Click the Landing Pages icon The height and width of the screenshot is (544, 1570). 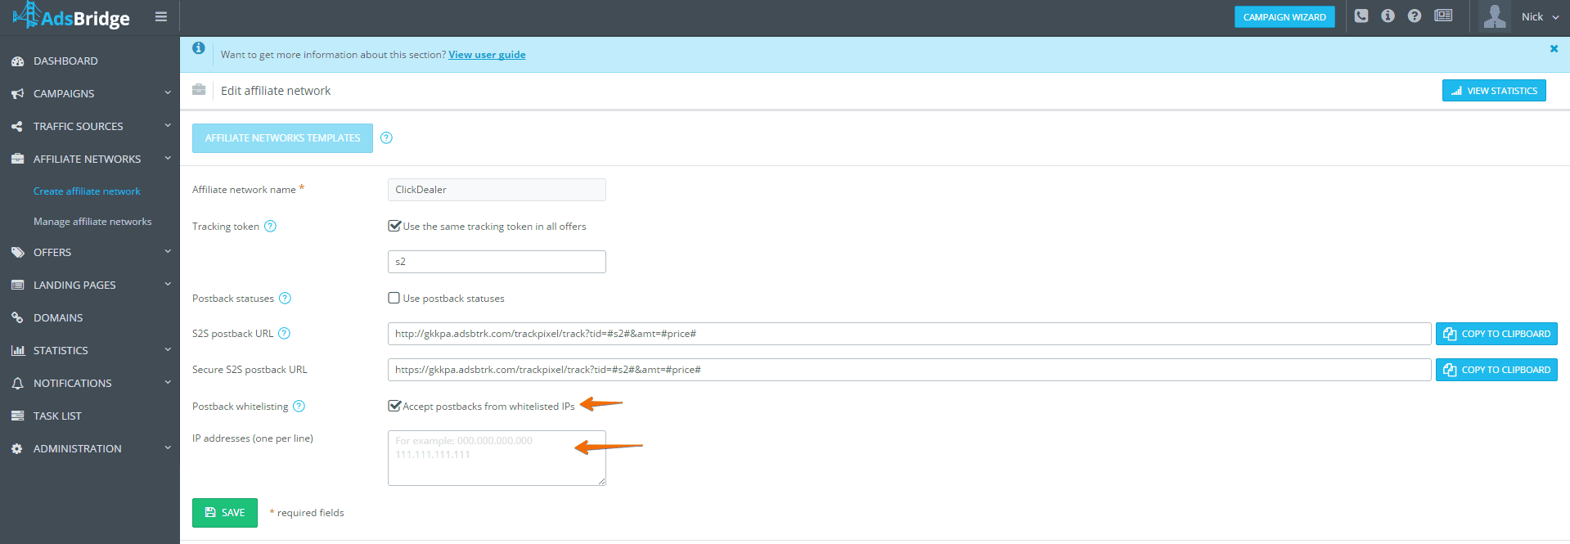click(x=17, y=285)
